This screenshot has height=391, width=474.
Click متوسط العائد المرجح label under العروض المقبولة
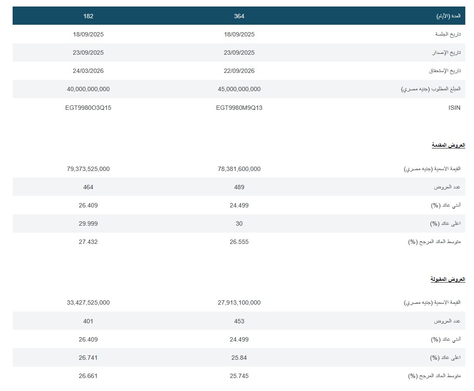(x=434, y=376)
